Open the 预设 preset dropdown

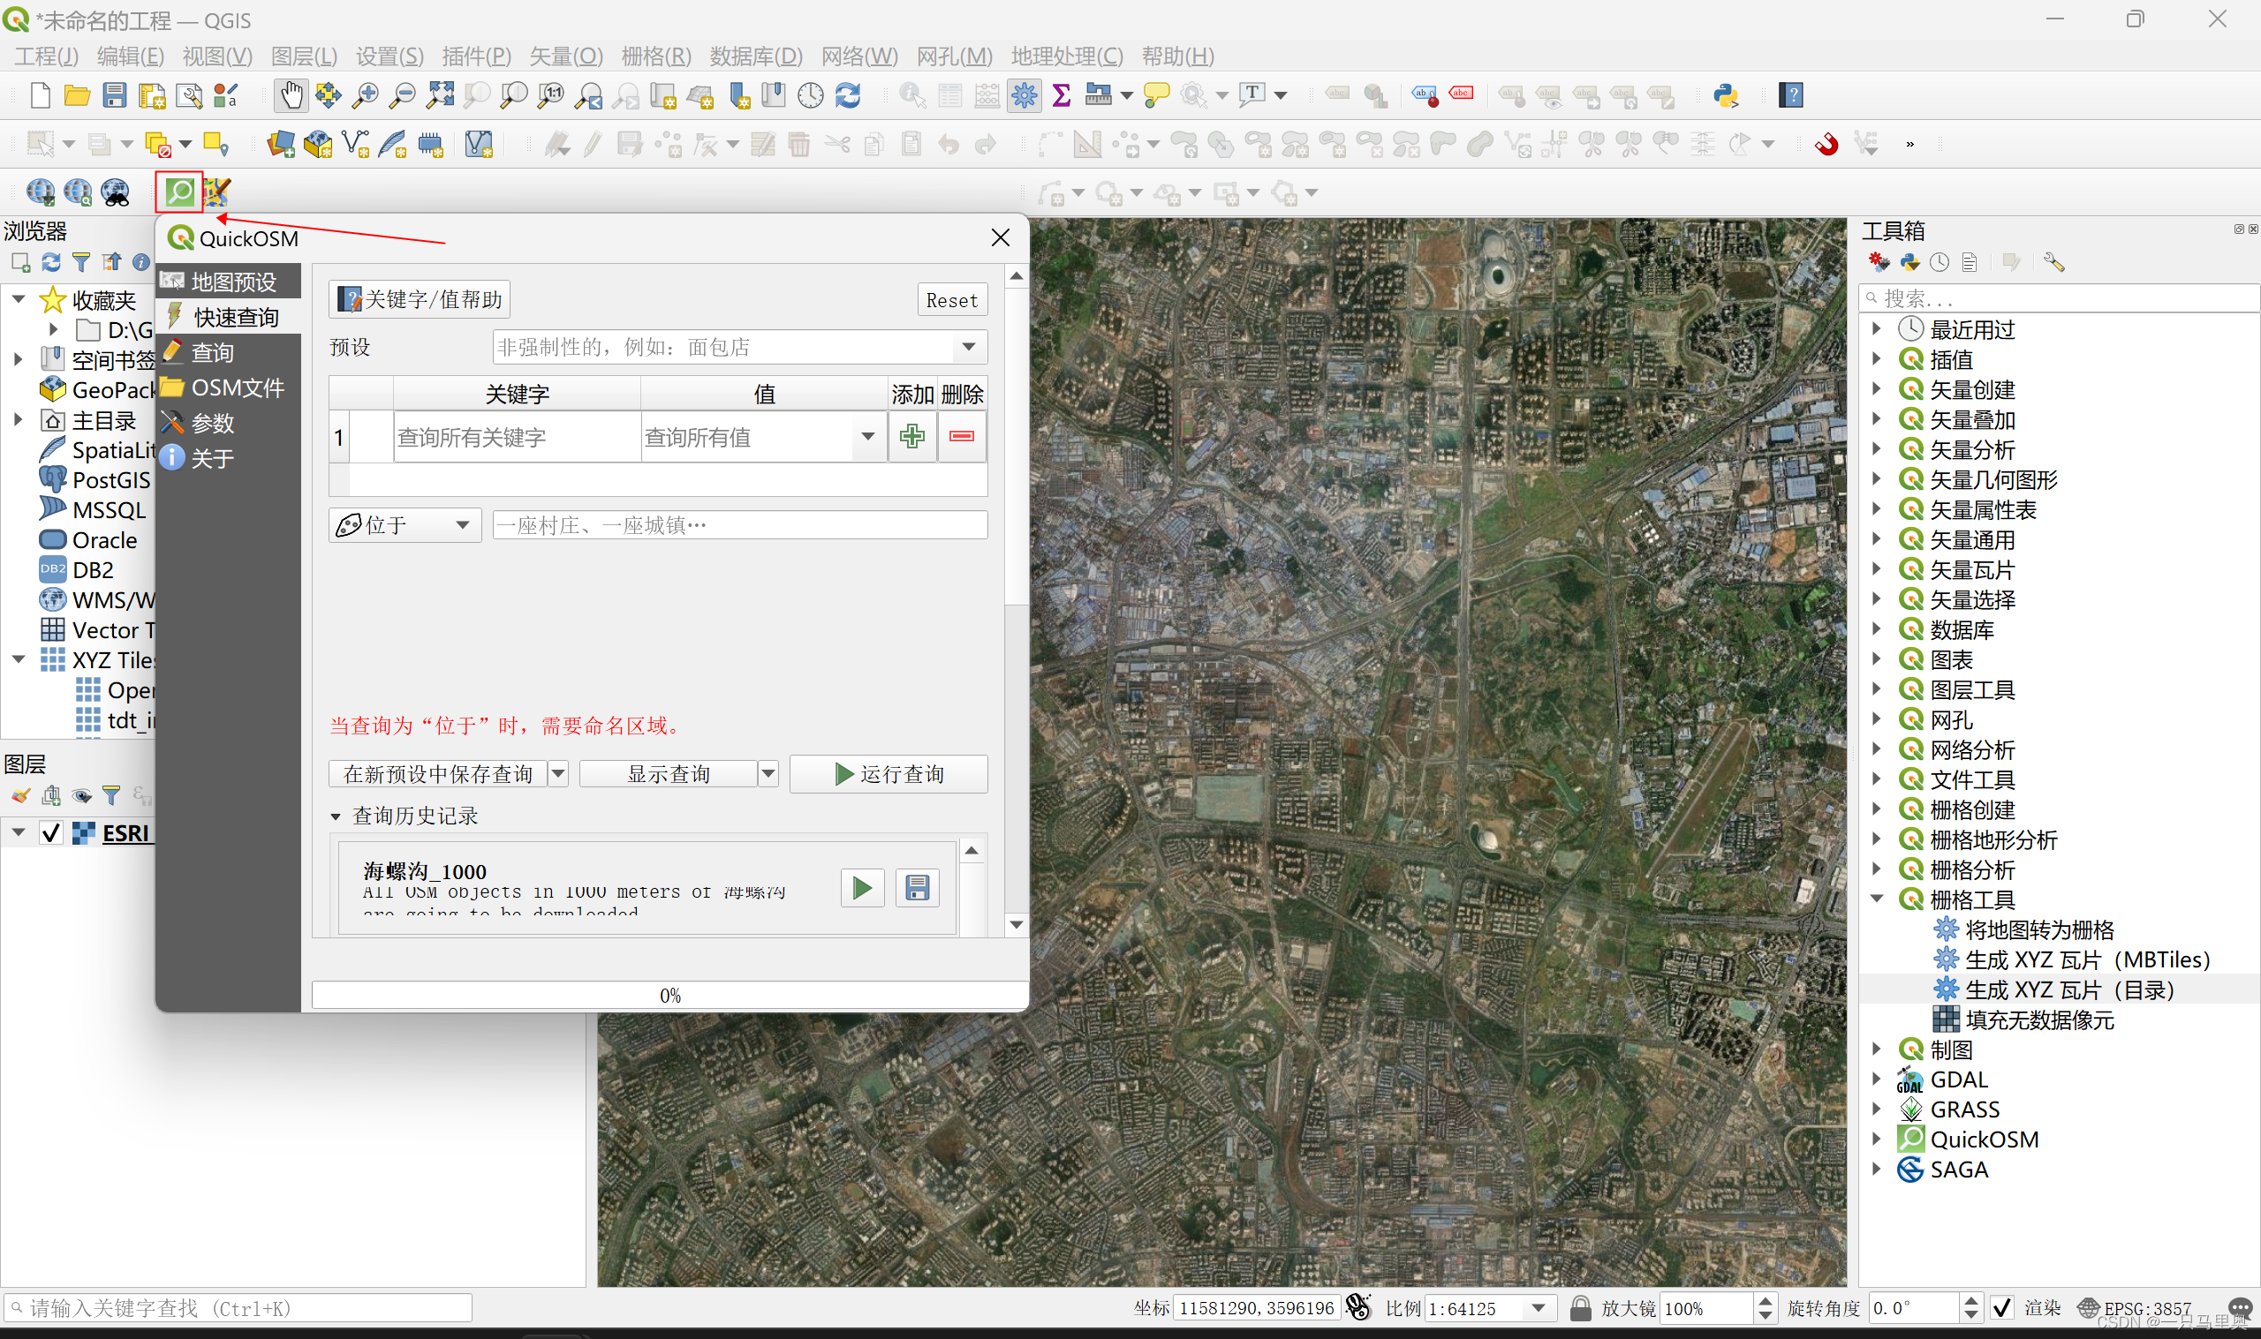coord(969,348)
